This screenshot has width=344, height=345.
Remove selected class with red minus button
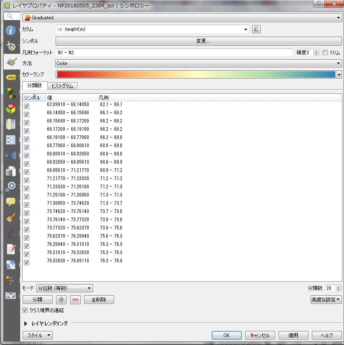click(x=75, y=299)
